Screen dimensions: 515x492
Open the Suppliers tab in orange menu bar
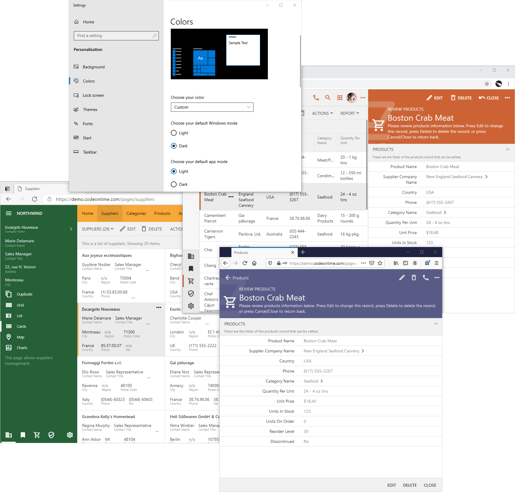[x=110, y=213]
